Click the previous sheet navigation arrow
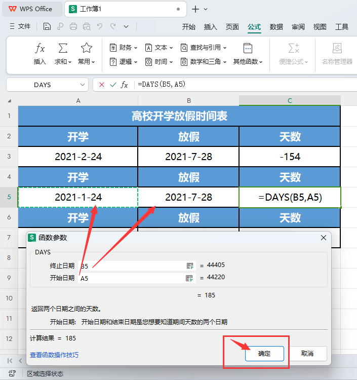The width and height of the screenshot is (357, 380). coord(20,361)
